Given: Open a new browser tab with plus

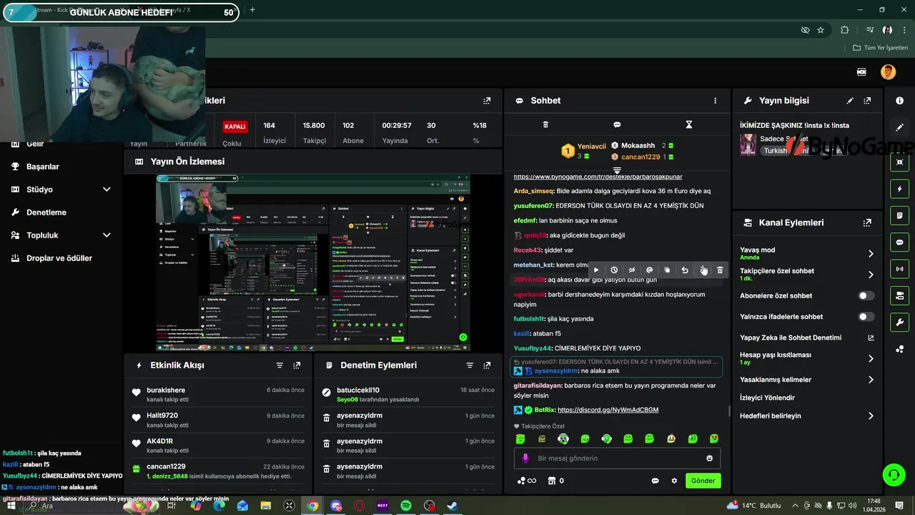Looking at the screenshot, I should pyautogui.click(x=252, y=10).
